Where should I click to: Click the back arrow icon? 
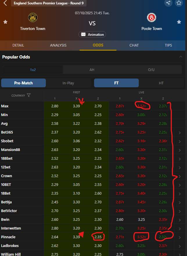point(5,3)
